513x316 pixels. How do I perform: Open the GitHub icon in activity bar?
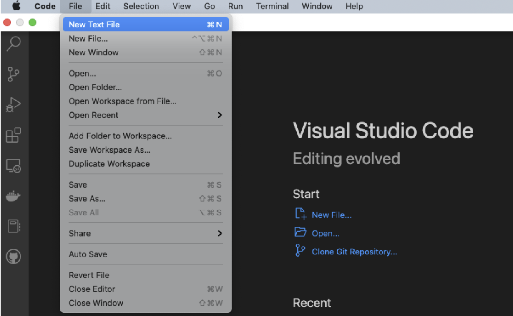[14, 257]
